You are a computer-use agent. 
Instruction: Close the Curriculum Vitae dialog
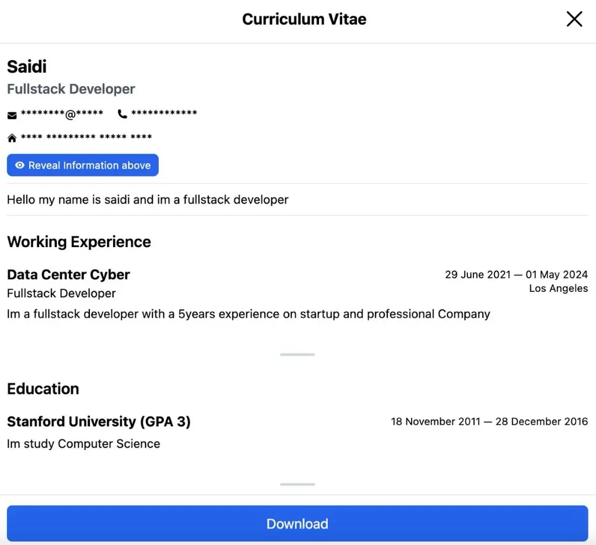[574, 19]
